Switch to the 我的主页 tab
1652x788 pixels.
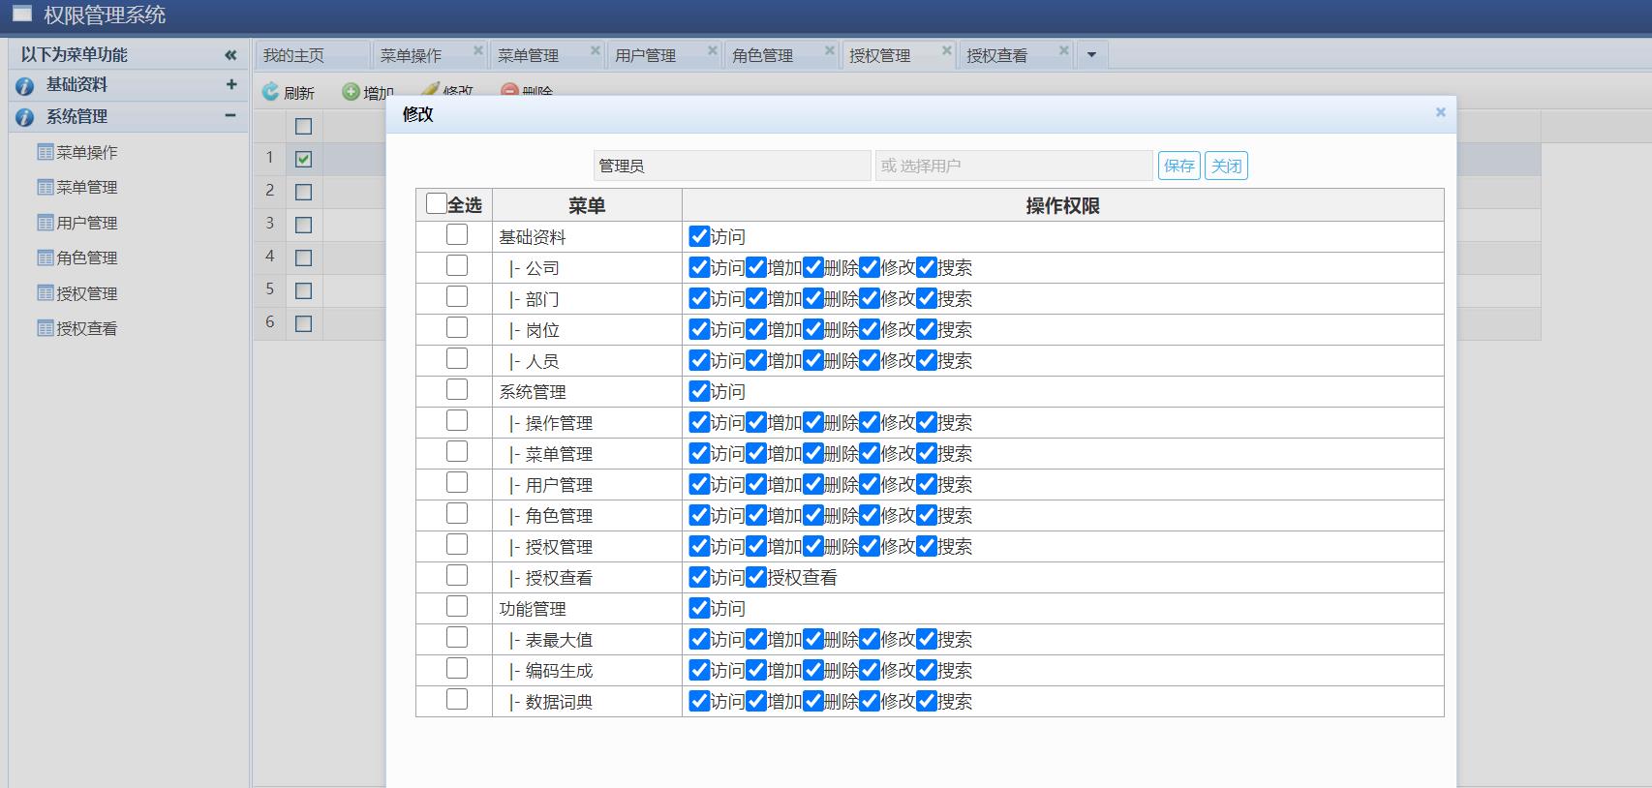click(x=313, y=55)
